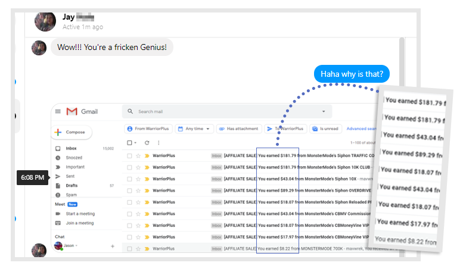
Task: Click the Search mail field
Action: pos(228,111)
